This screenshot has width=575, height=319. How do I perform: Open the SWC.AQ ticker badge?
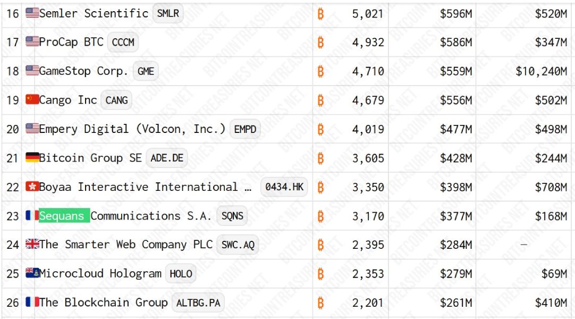238,245
